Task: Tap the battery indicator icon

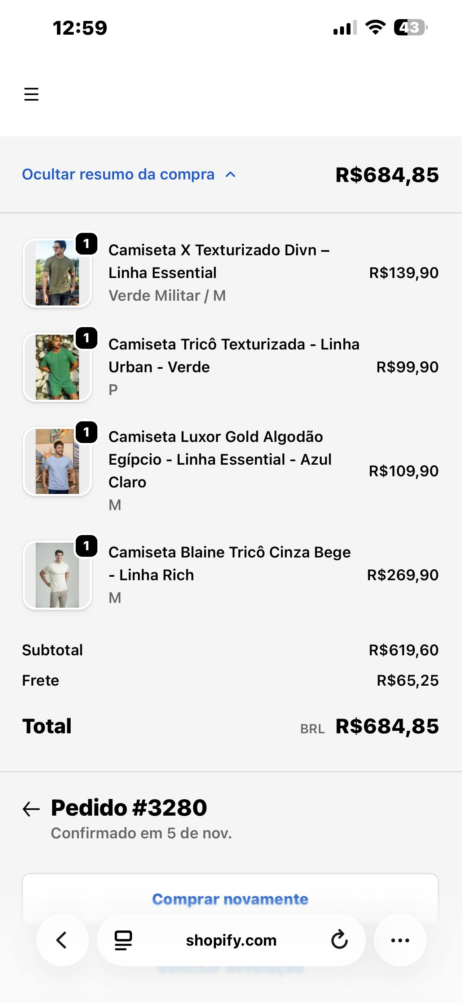Action: click(x=410, y=27)
